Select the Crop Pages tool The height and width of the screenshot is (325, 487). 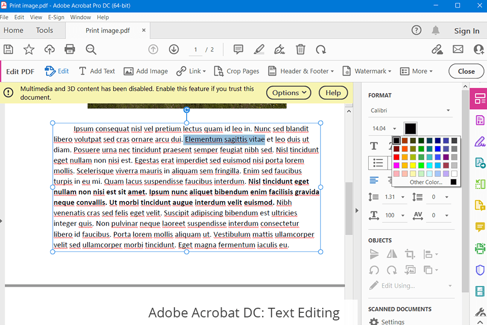pyautogui.click(x=236, y=71)
